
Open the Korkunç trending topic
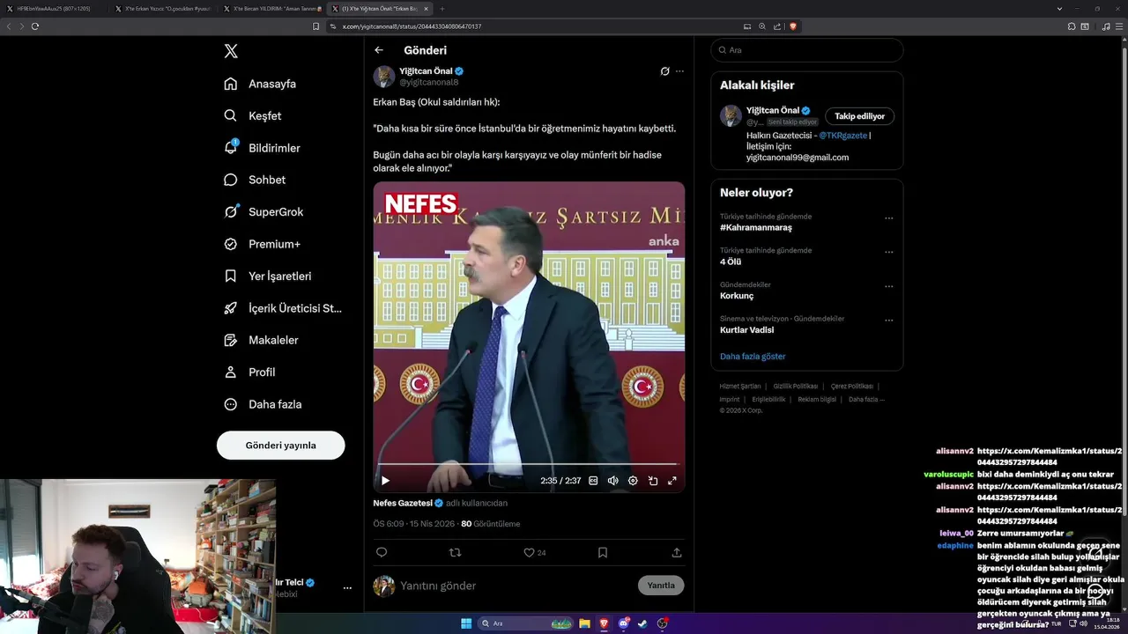tap(737, 296)
